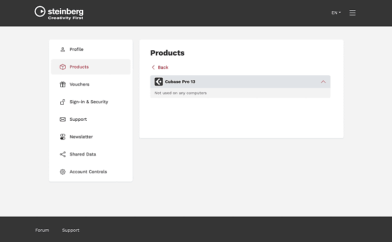The image size is (392, 242).
Task: Click the Support envelope icon
Action: [63, 119]
